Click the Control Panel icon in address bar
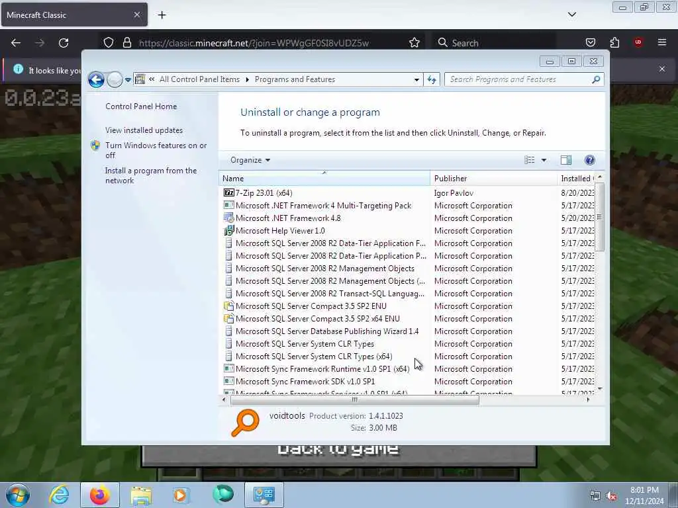Screen dimensions: 678x508 click(x=140, y=79)
